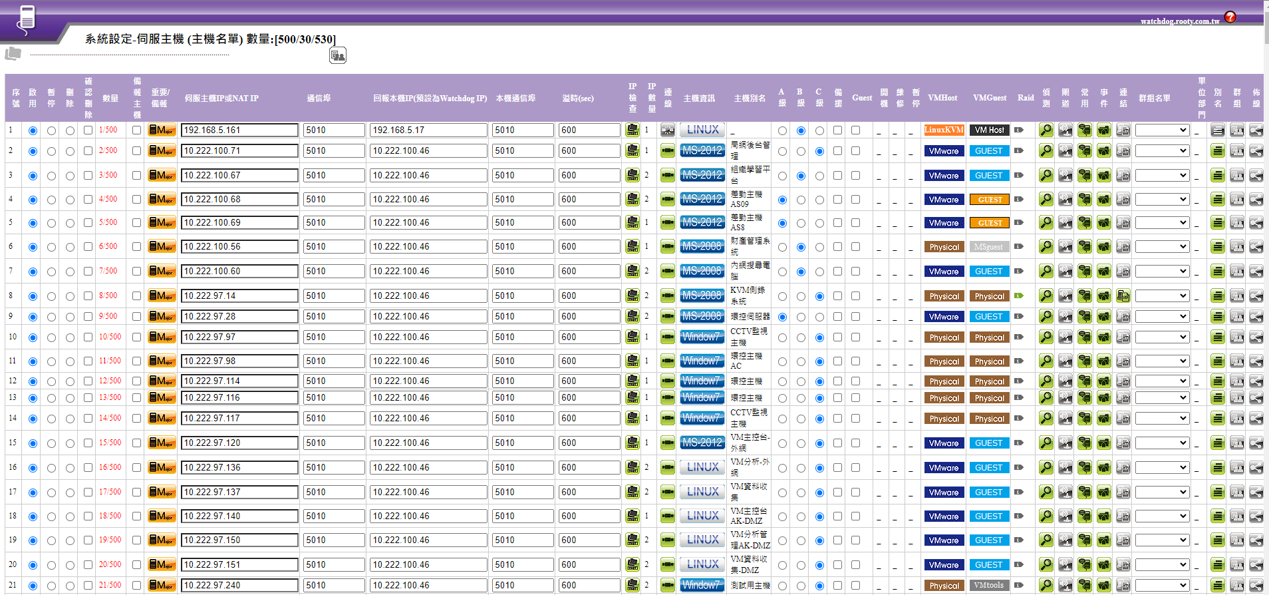Image resolution: width=1269 pixels, height=595 pixels.
Task: Click the detect magnifier icon for 192.168.5.161
Action: (x=1046, y=130)
